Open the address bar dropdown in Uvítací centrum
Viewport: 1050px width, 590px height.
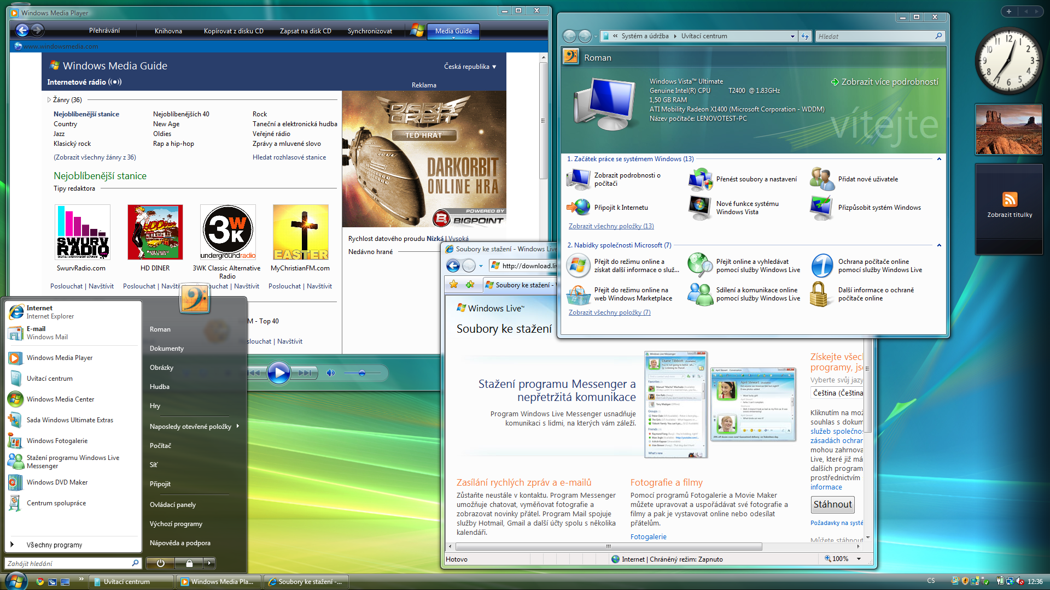click(x=792, y=36)
